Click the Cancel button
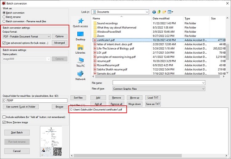This screenshot has height=159, width=231. tap(17, 151)
